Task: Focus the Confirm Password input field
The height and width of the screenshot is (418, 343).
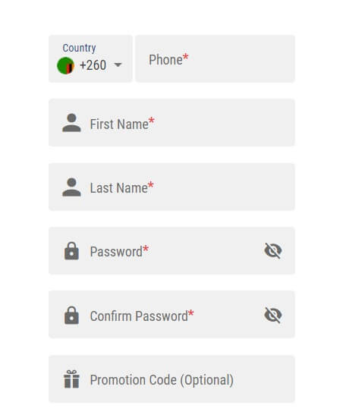Action: click(171, 315)
